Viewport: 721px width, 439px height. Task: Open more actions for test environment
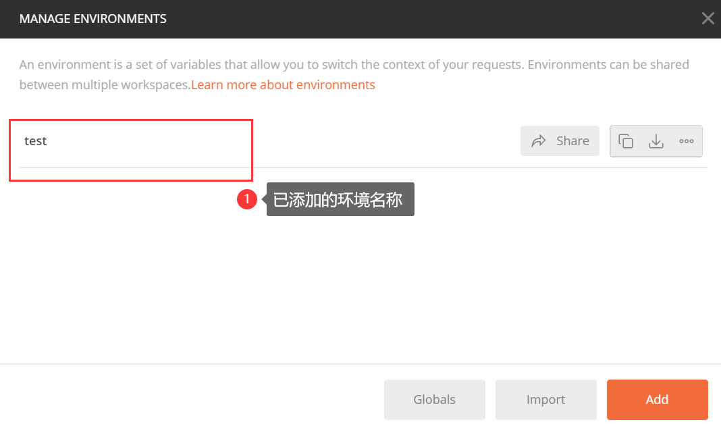point(687,140)
